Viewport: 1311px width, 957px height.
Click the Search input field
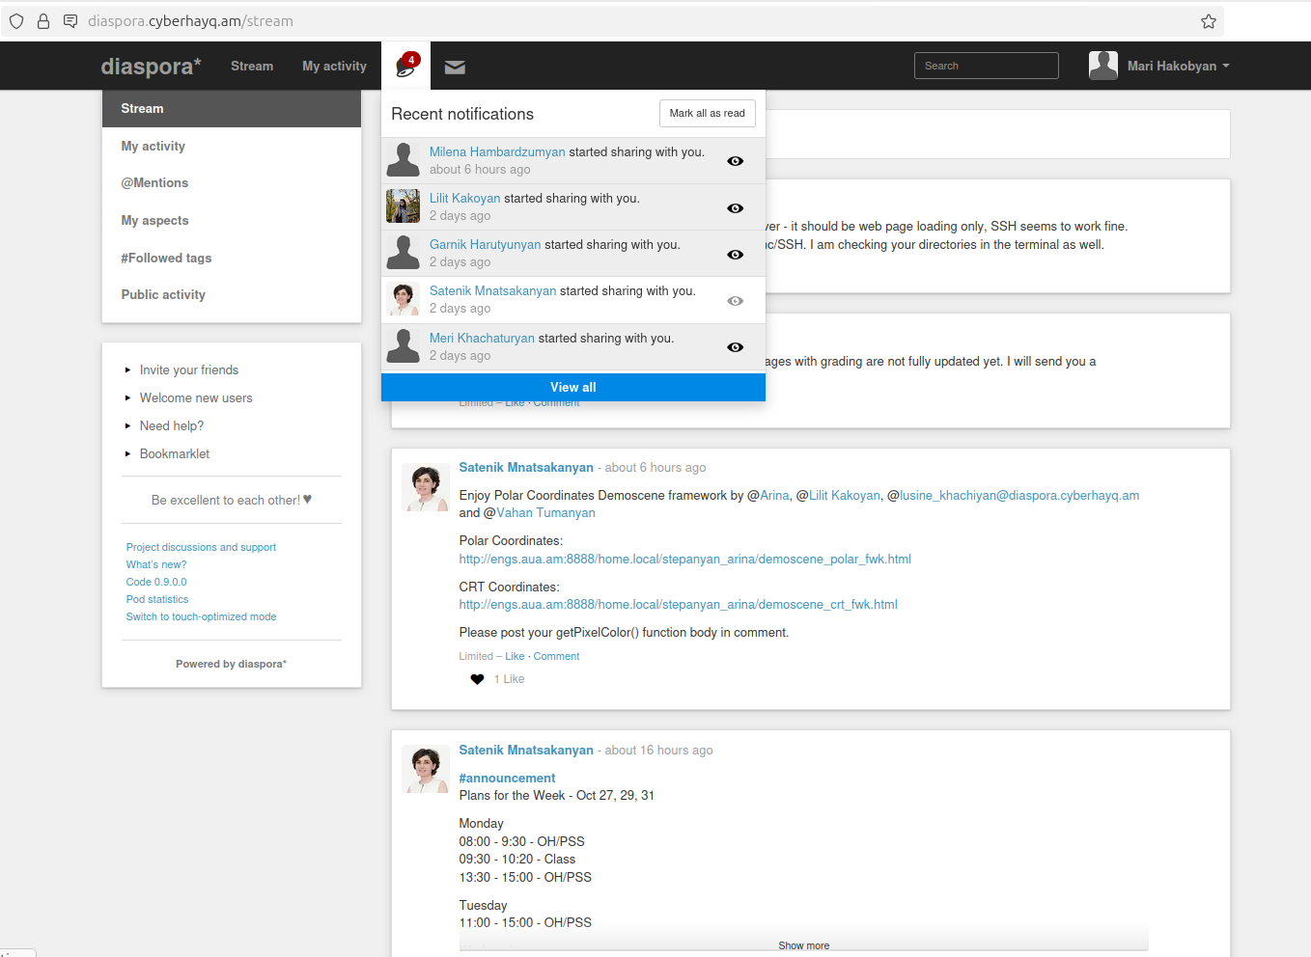click(x=987, y=66)
